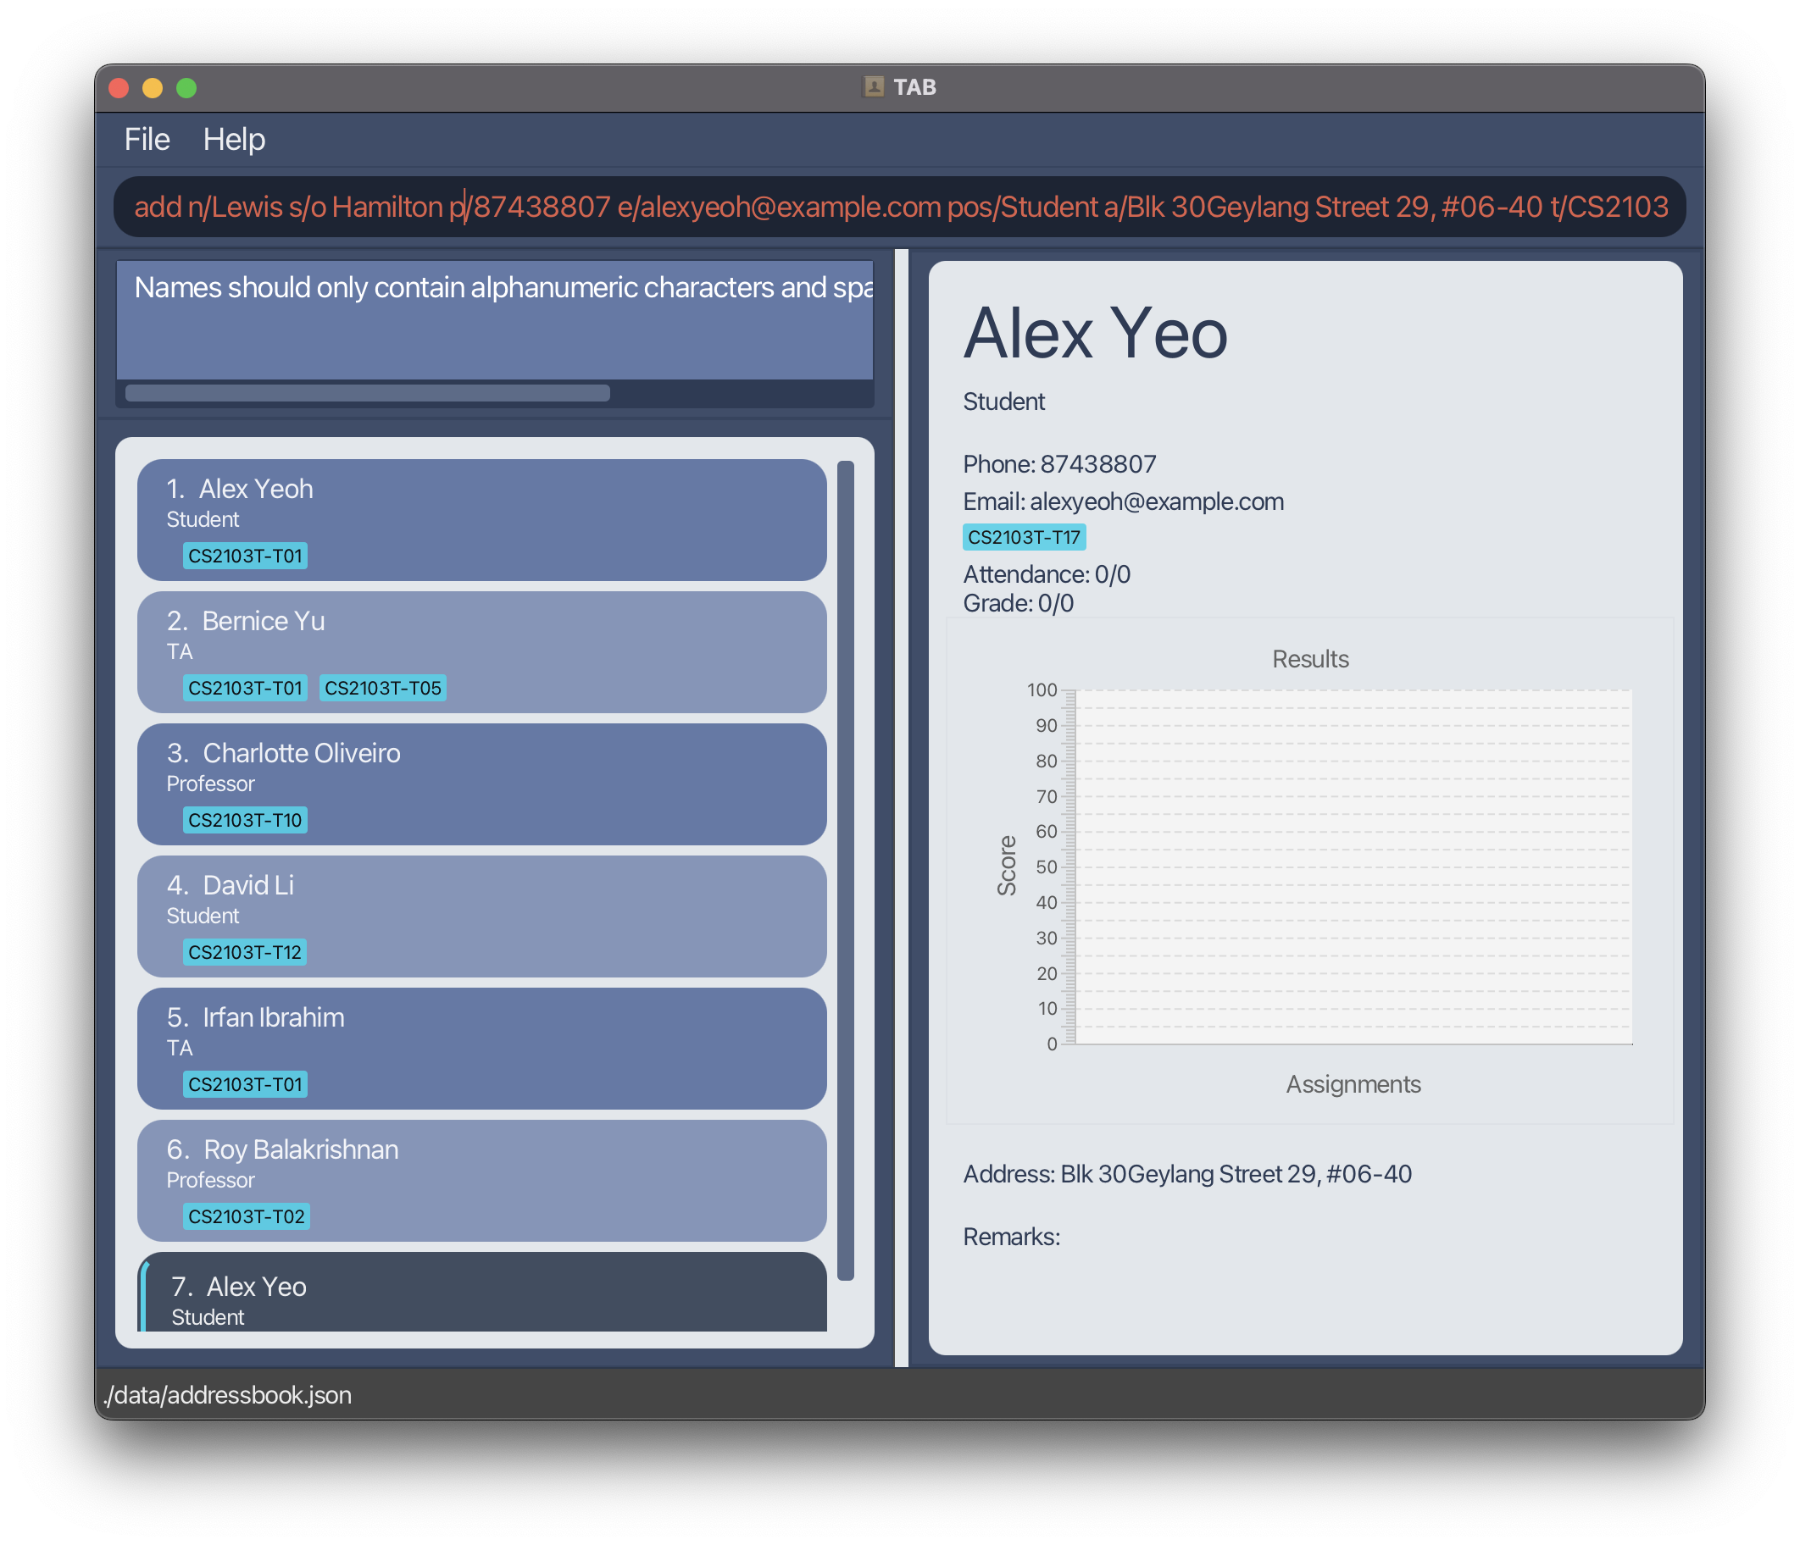Click the CS2103T-T10 tag on Charlotte Oliveiro

click(x=245, y=820)
